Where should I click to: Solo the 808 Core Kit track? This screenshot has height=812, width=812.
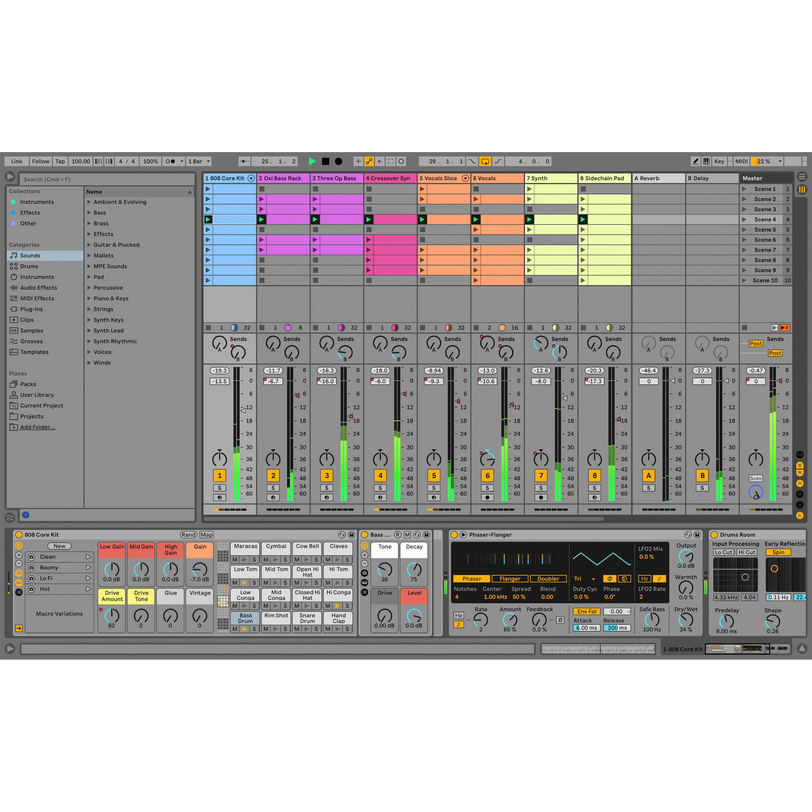pos(220,487)
